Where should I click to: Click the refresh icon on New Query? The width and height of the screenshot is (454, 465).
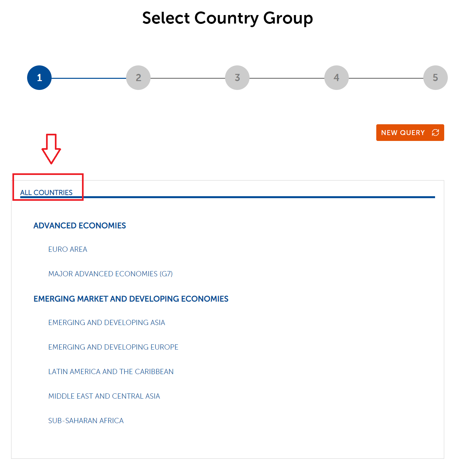(x=435, y=132)
